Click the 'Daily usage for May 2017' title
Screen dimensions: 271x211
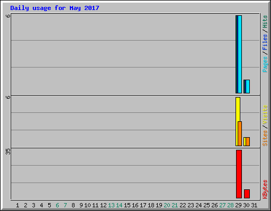point(55,8)
